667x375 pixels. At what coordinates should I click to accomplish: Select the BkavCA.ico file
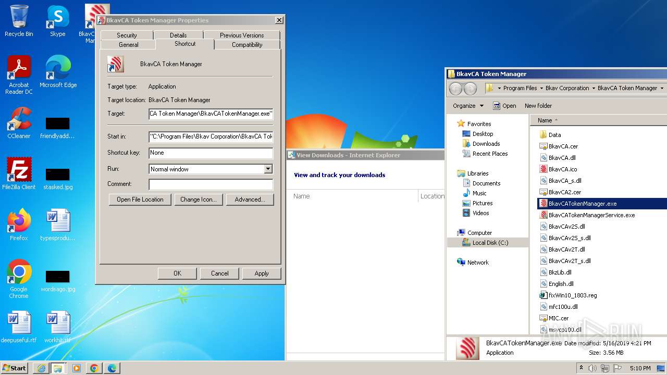[x=562, y=169]
